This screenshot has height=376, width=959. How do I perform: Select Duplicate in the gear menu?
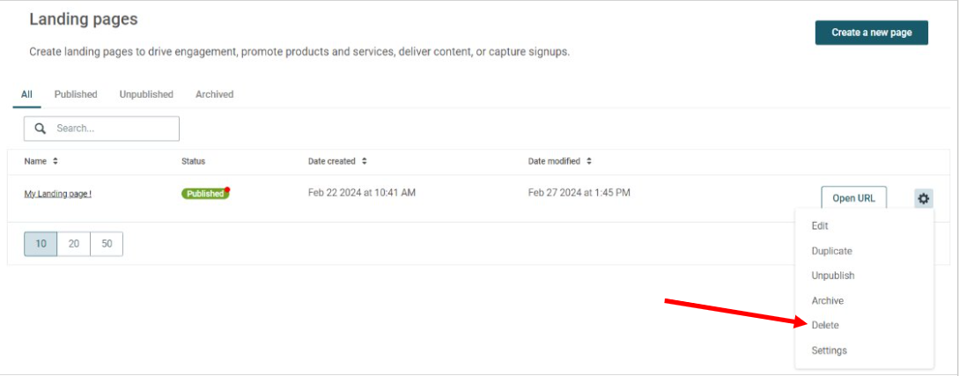pos(832,251)
